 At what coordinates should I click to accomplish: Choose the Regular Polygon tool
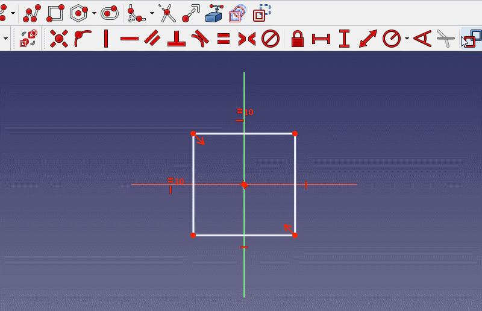pyautogui.click(x=80, y=13)
